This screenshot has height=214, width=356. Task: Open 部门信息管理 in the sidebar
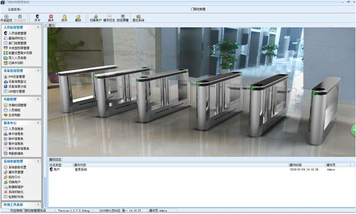pyautogui.click(x=17, y=43)
